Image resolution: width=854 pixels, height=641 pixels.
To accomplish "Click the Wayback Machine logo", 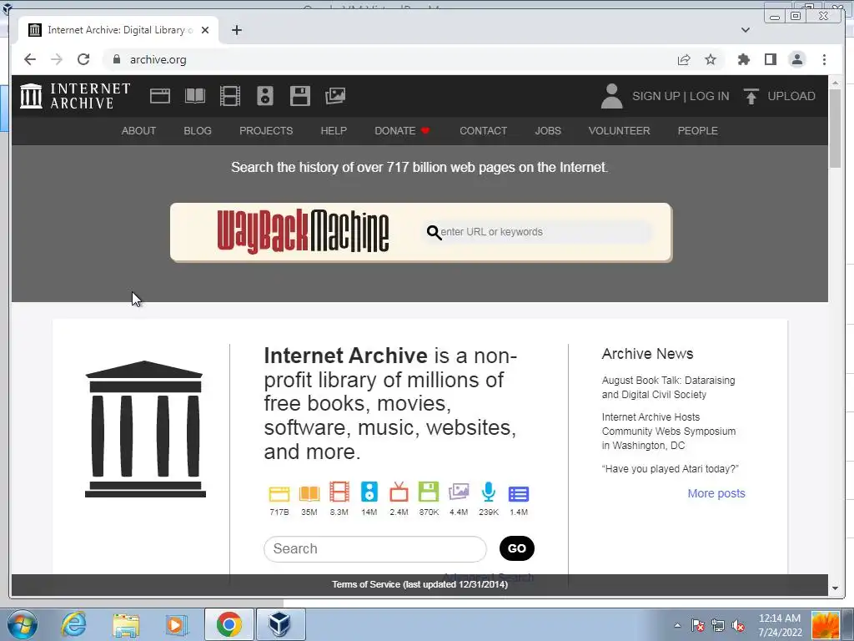I will coord(303,232).
